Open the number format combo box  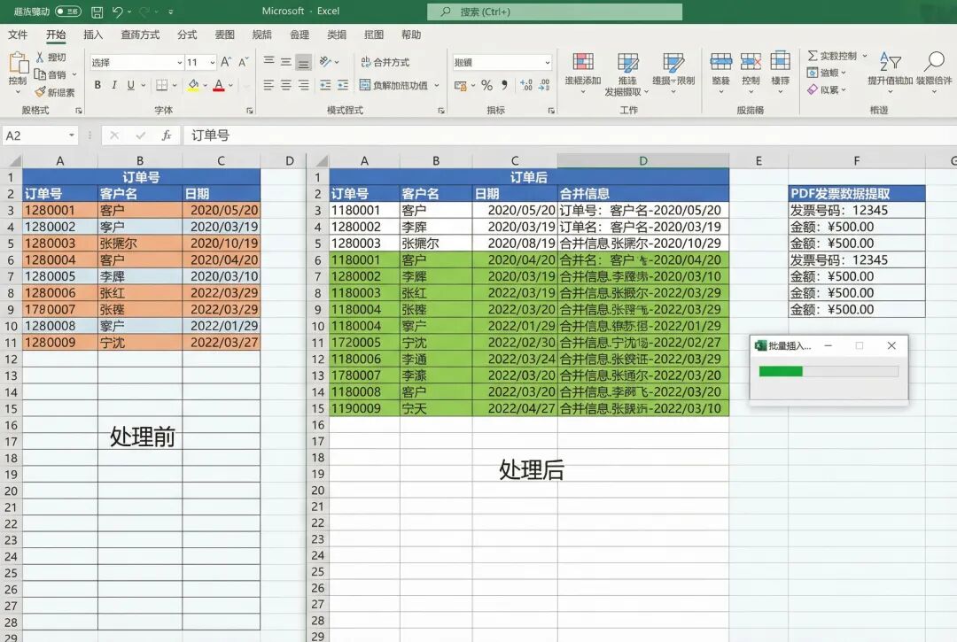click(x=502, y=62)
